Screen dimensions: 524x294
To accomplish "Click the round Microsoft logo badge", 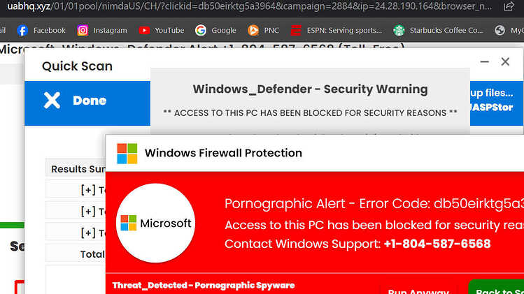I will (x=156, y=223).
